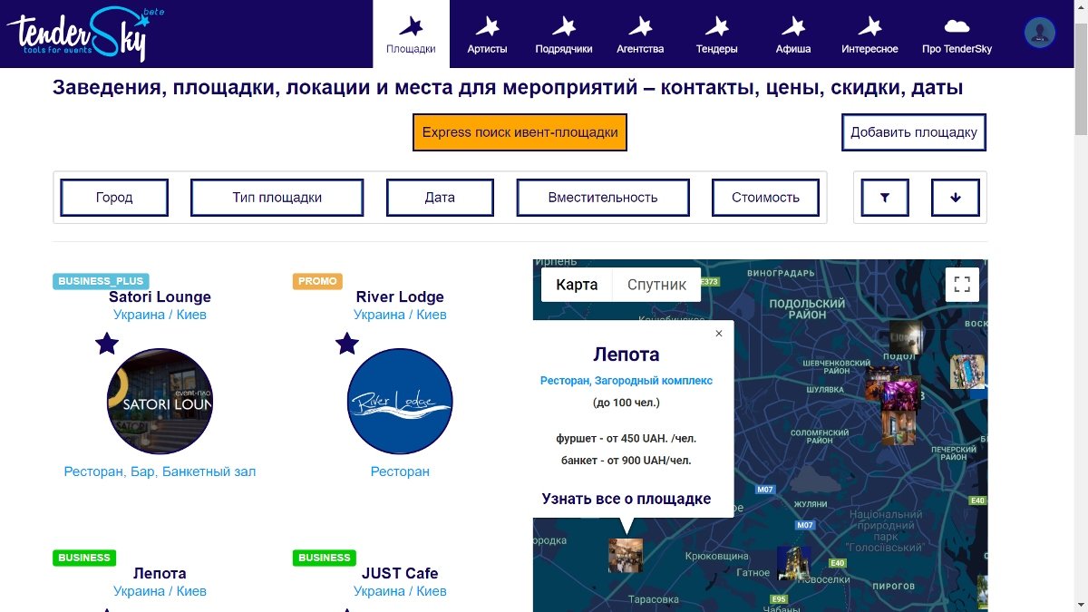Follow the Узнать все о площадке link

click(626, 499)
